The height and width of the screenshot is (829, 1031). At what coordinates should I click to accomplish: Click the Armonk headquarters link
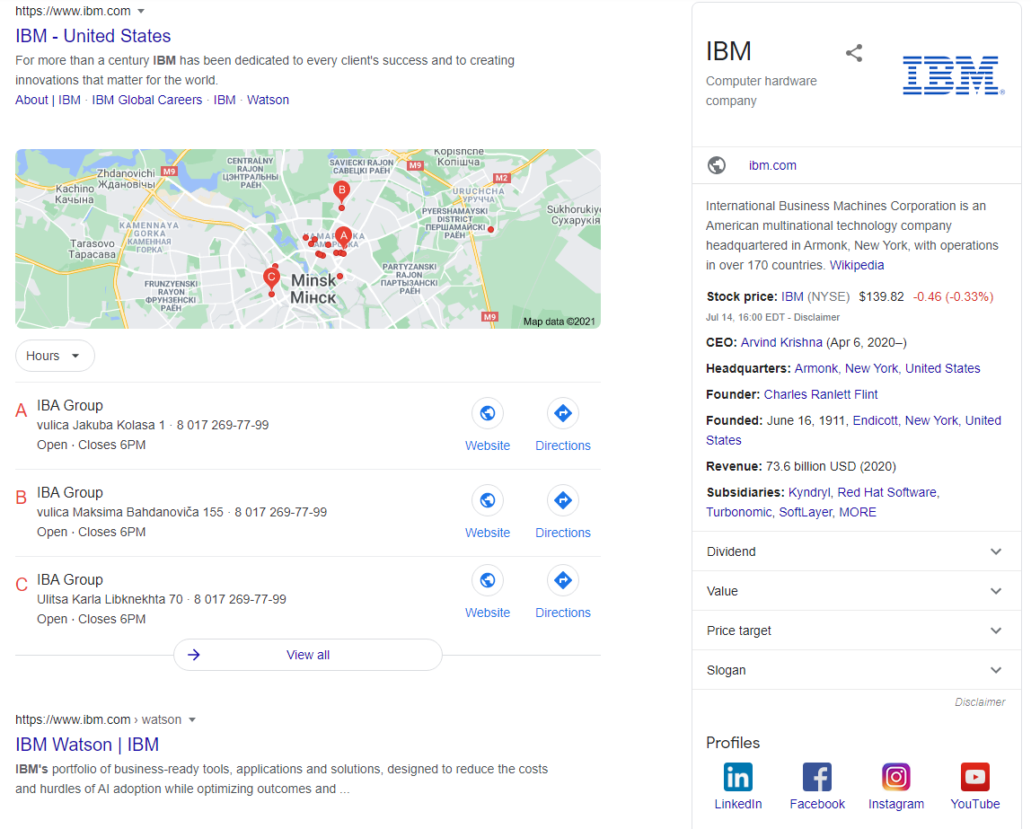(x=816, y=369)
